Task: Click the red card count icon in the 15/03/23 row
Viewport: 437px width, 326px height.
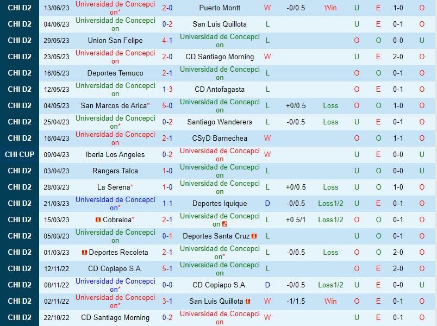Action: 224,224
